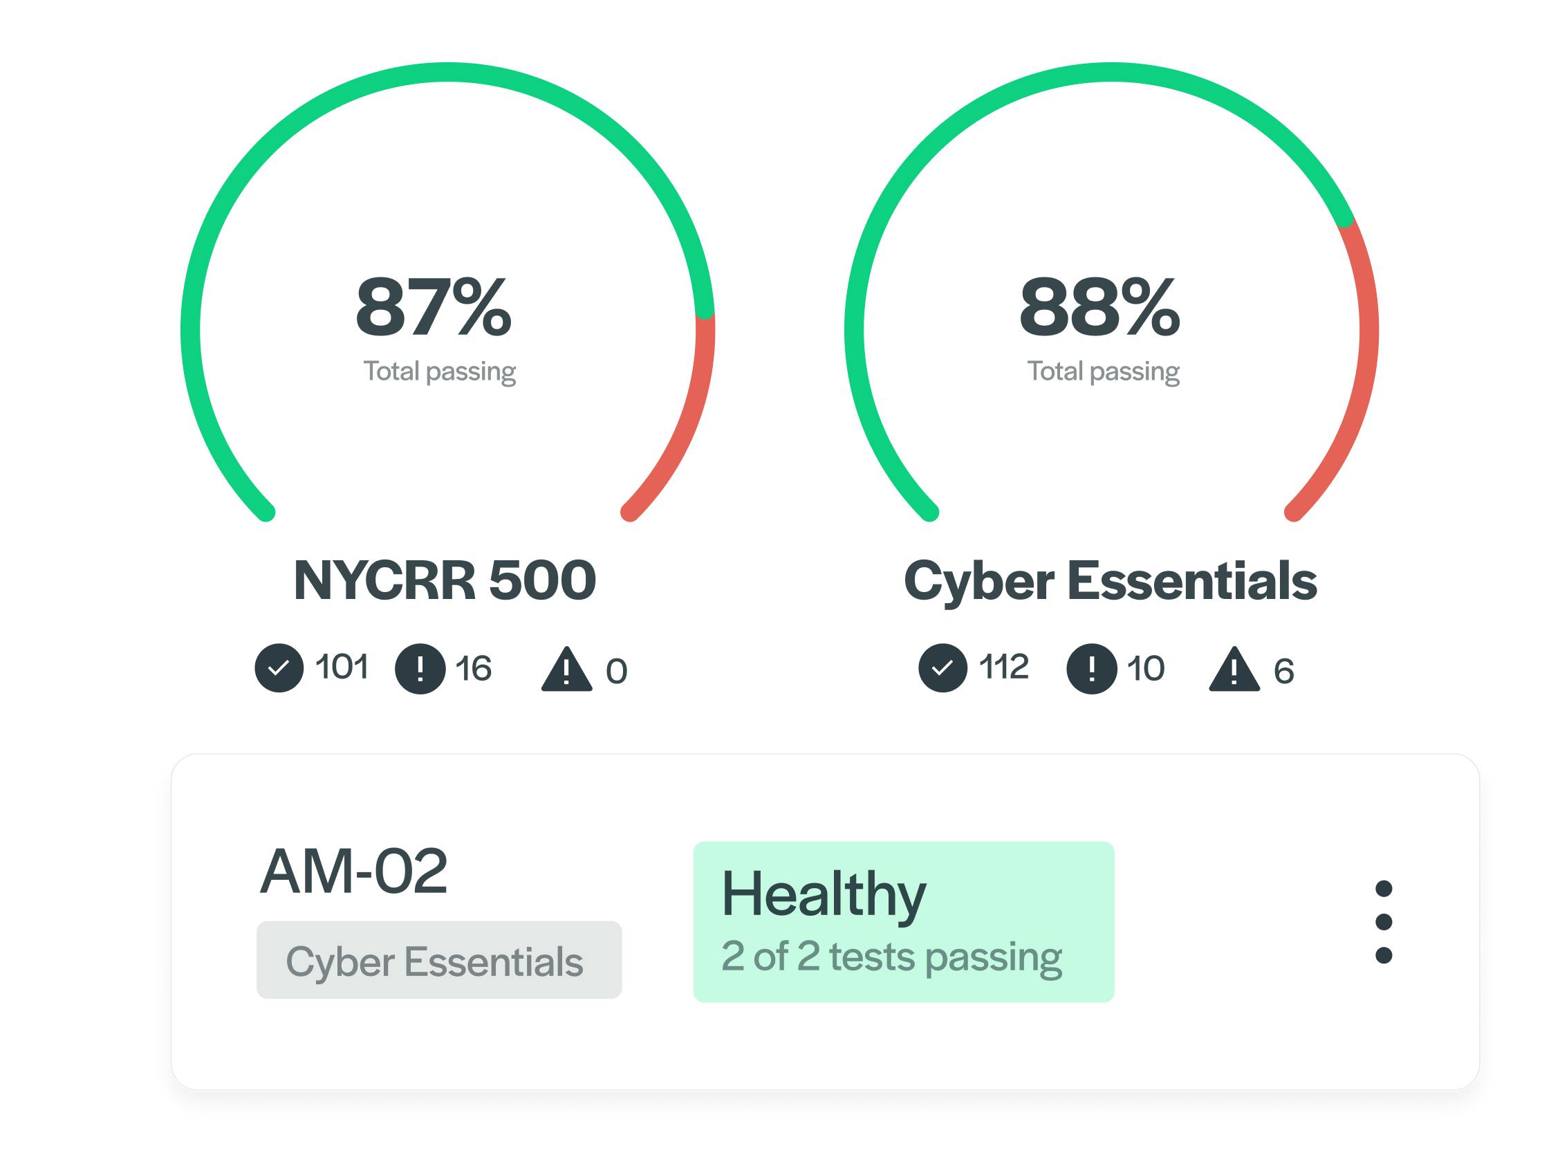The width and height of the screenshot is (1560, 1162).
Task: Click the 101 passing count for NYCRR 500
Action: coord(342,667)
